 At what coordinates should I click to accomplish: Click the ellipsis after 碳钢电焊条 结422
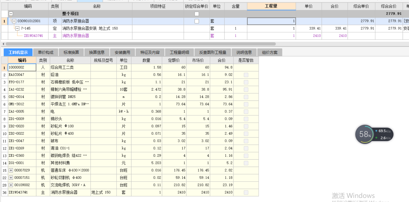tap(85, 155)
